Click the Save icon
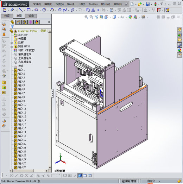 148,4
